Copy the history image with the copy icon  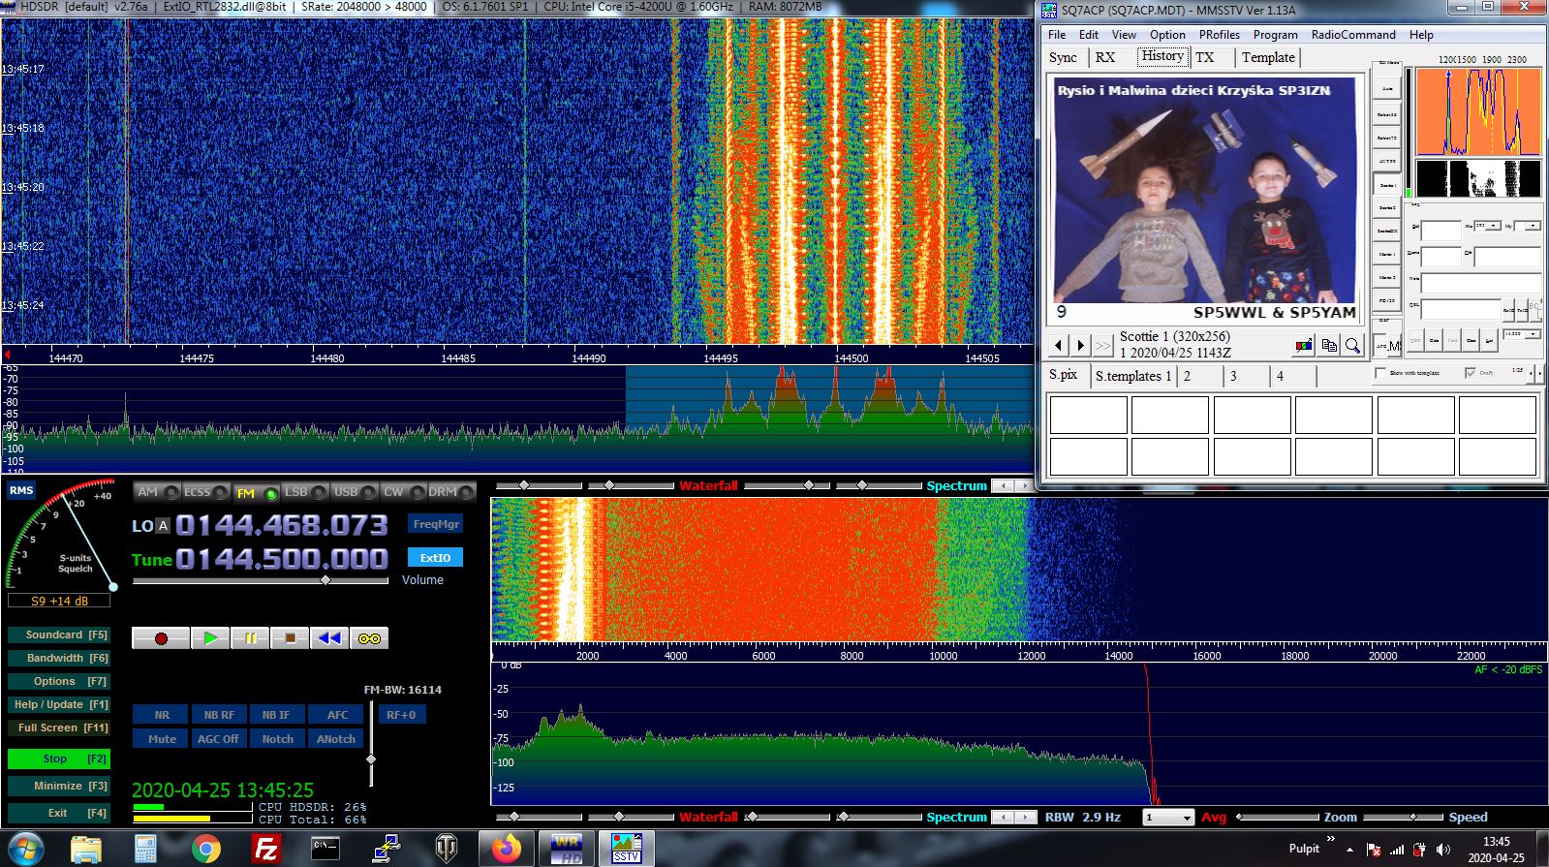tap(1329, 345)
